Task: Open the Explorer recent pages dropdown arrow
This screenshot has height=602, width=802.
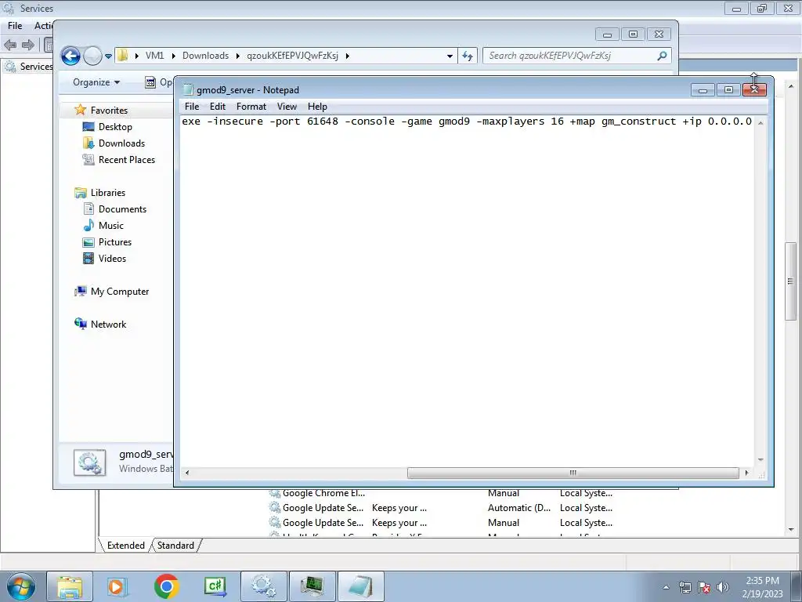Action: pos(108,56)
